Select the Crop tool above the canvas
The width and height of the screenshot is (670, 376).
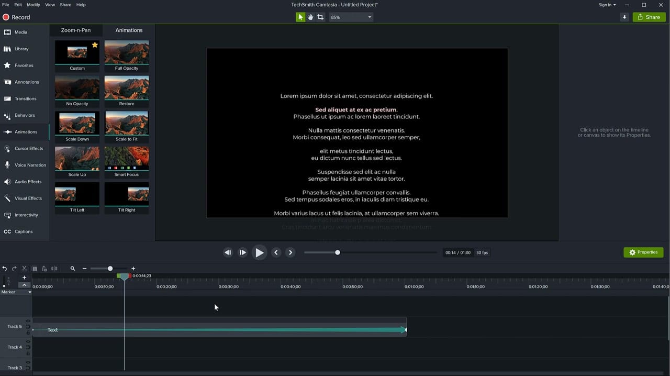pyautogui.click(x=321, y=17)
